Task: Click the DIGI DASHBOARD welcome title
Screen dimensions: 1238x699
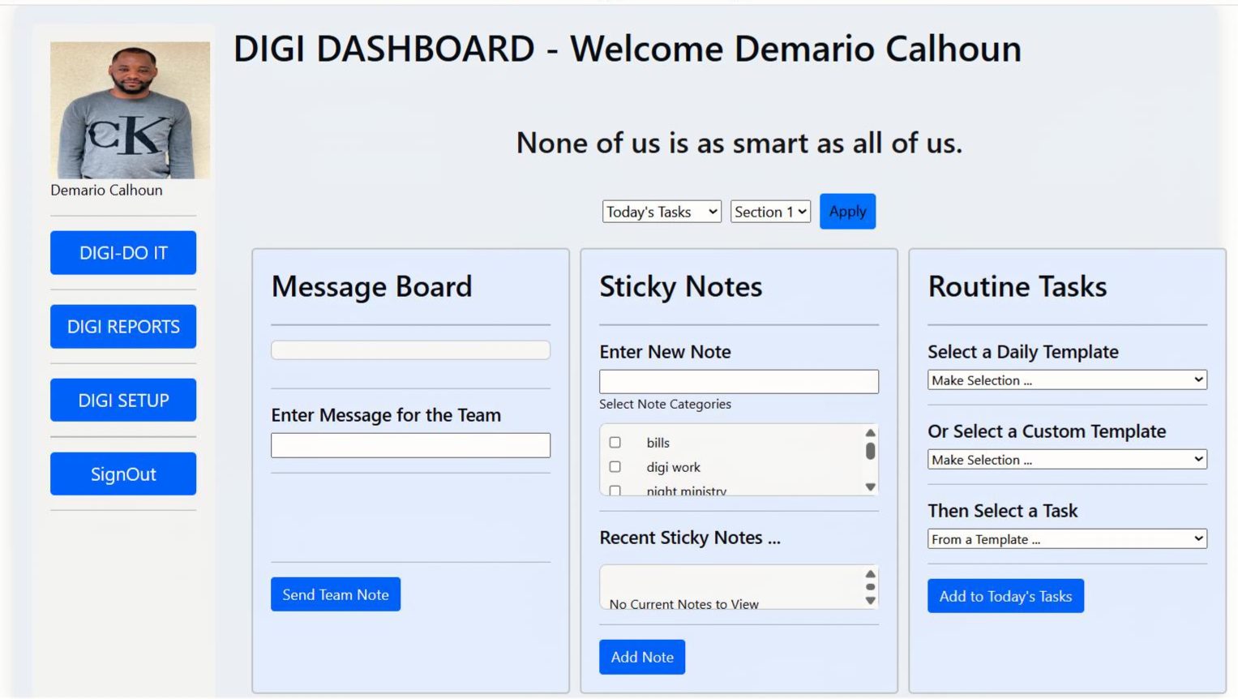Action: tap(628, 49)
